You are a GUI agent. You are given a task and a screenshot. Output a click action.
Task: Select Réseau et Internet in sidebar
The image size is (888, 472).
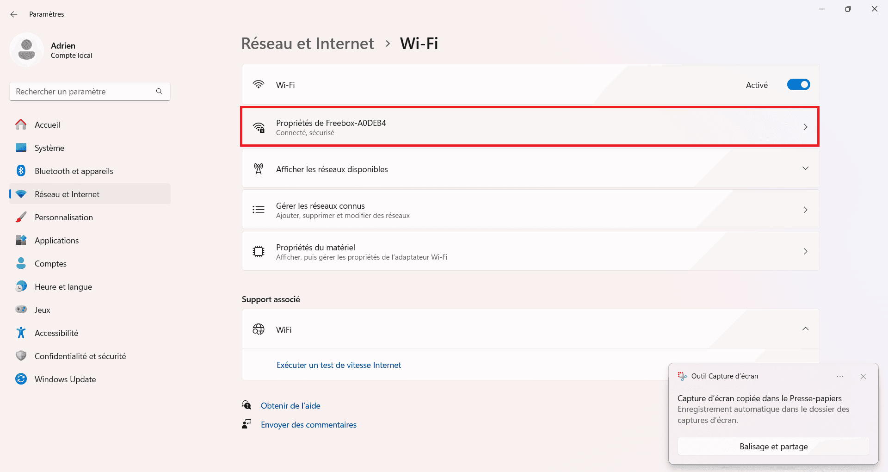click(x=90, y=194)
